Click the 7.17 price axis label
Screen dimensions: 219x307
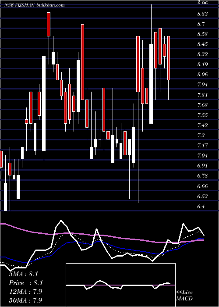[202, 145]
